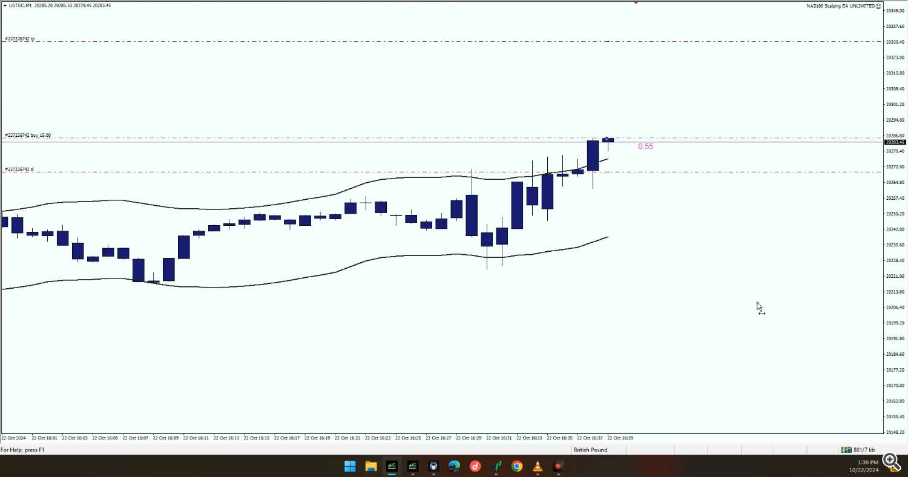Expand the USTEC,M1 one-click trading arrow
This screenshot has height=477, width=908.
click(x=5, y=5)
